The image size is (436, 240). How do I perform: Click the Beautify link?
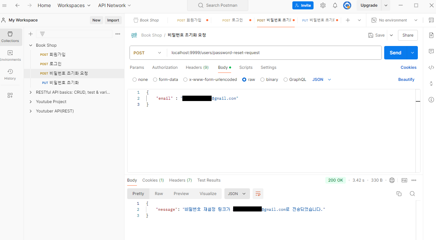point(406,80)
